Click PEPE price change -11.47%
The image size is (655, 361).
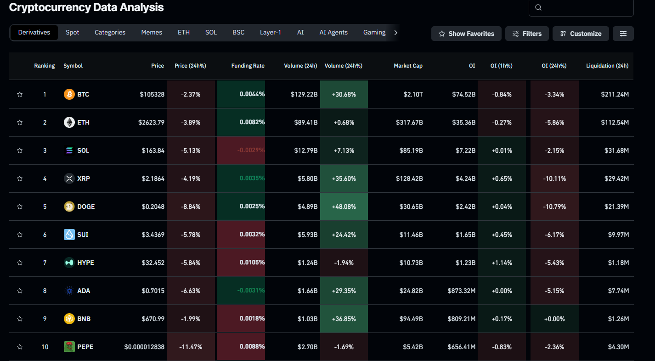[x=191, y=347]
